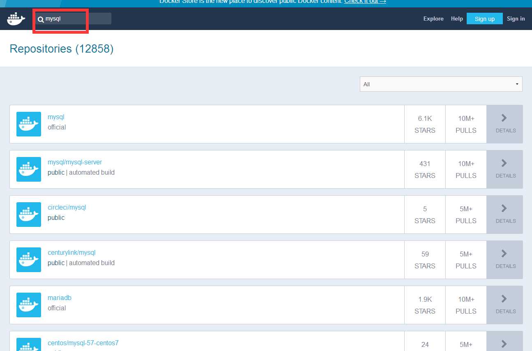Click the 5 STARS cell for circleci/mysql

point(425,215)
